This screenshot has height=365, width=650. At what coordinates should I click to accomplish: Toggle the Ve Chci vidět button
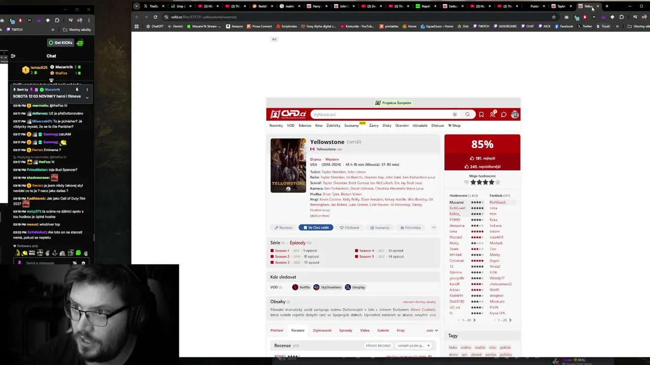click(x=316, y=228)
